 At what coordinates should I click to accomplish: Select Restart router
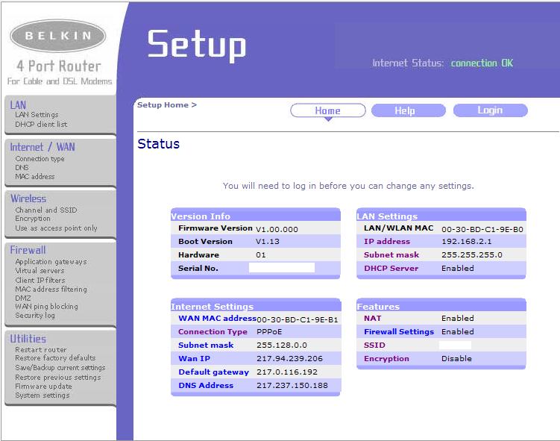41,349
